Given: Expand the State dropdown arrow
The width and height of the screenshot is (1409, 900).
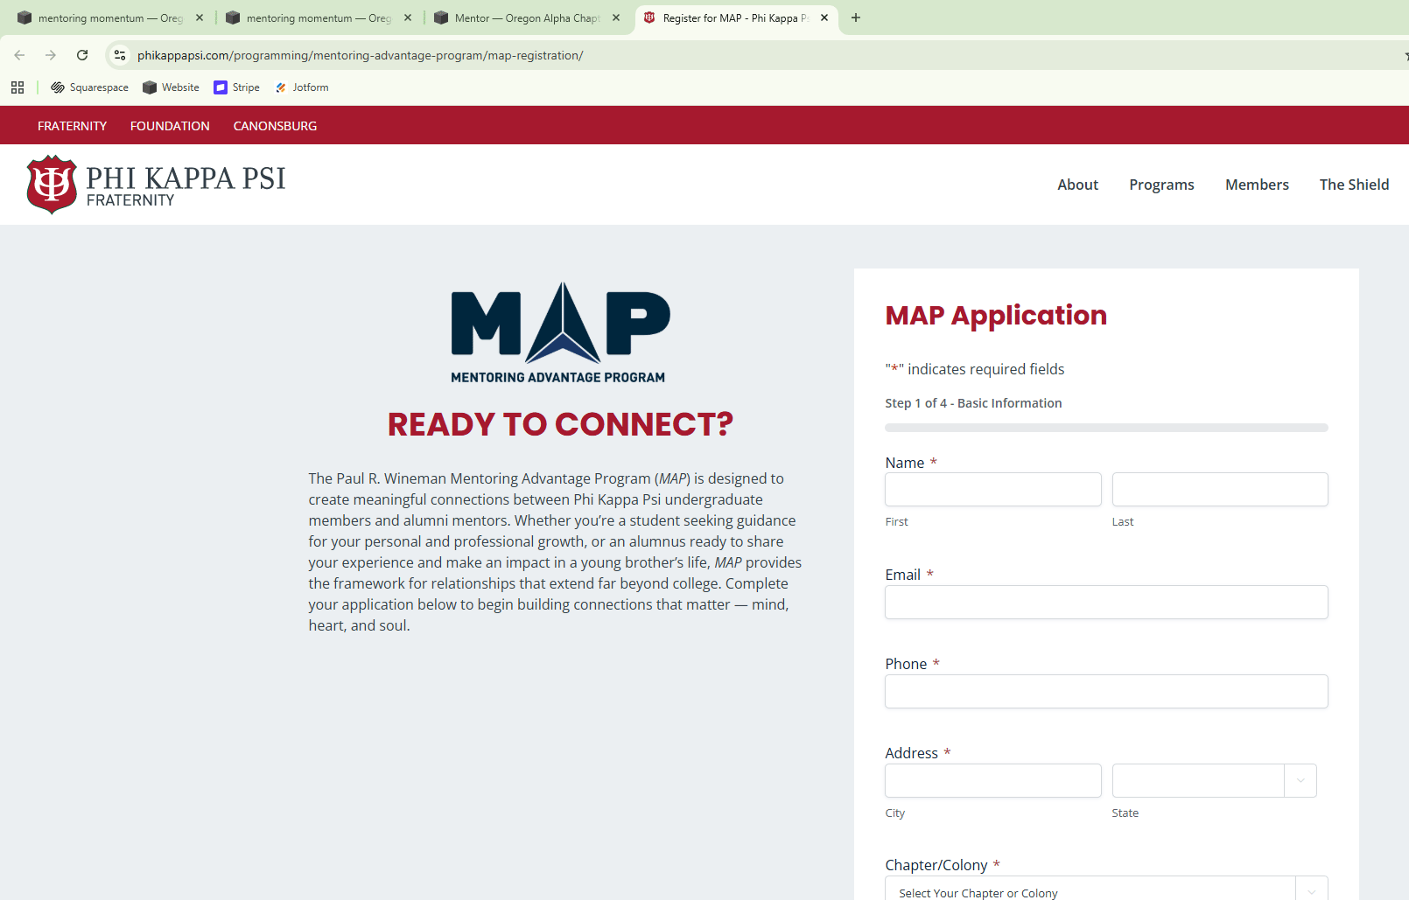Looking at the screenshot, I should [1300, 781].
